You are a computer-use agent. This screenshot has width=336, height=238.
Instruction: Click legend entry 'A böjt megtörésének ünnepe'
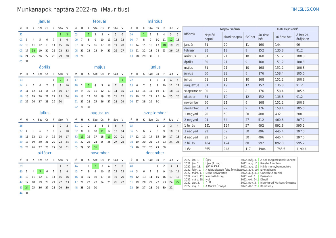pyautogui.click(x=278, y=160)
